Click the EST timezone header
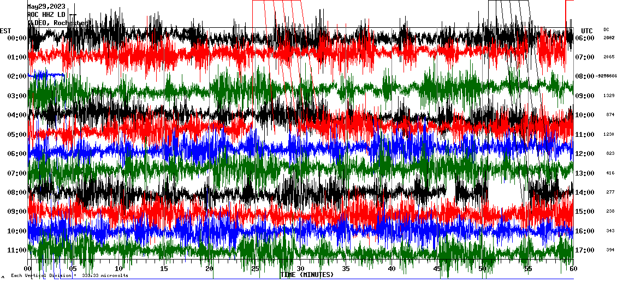This screenshot has width=617, height=283. coord(5,31)
